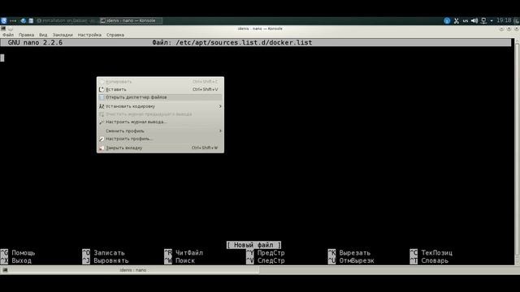Expand the hidden tray icons arrow
520x292 pixels.
point(492,21)
